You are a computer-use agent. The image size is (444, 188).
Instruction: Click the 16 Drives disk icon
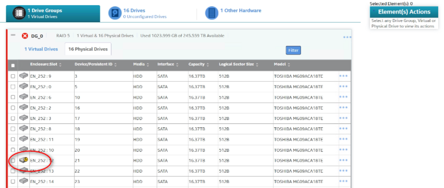115,13
